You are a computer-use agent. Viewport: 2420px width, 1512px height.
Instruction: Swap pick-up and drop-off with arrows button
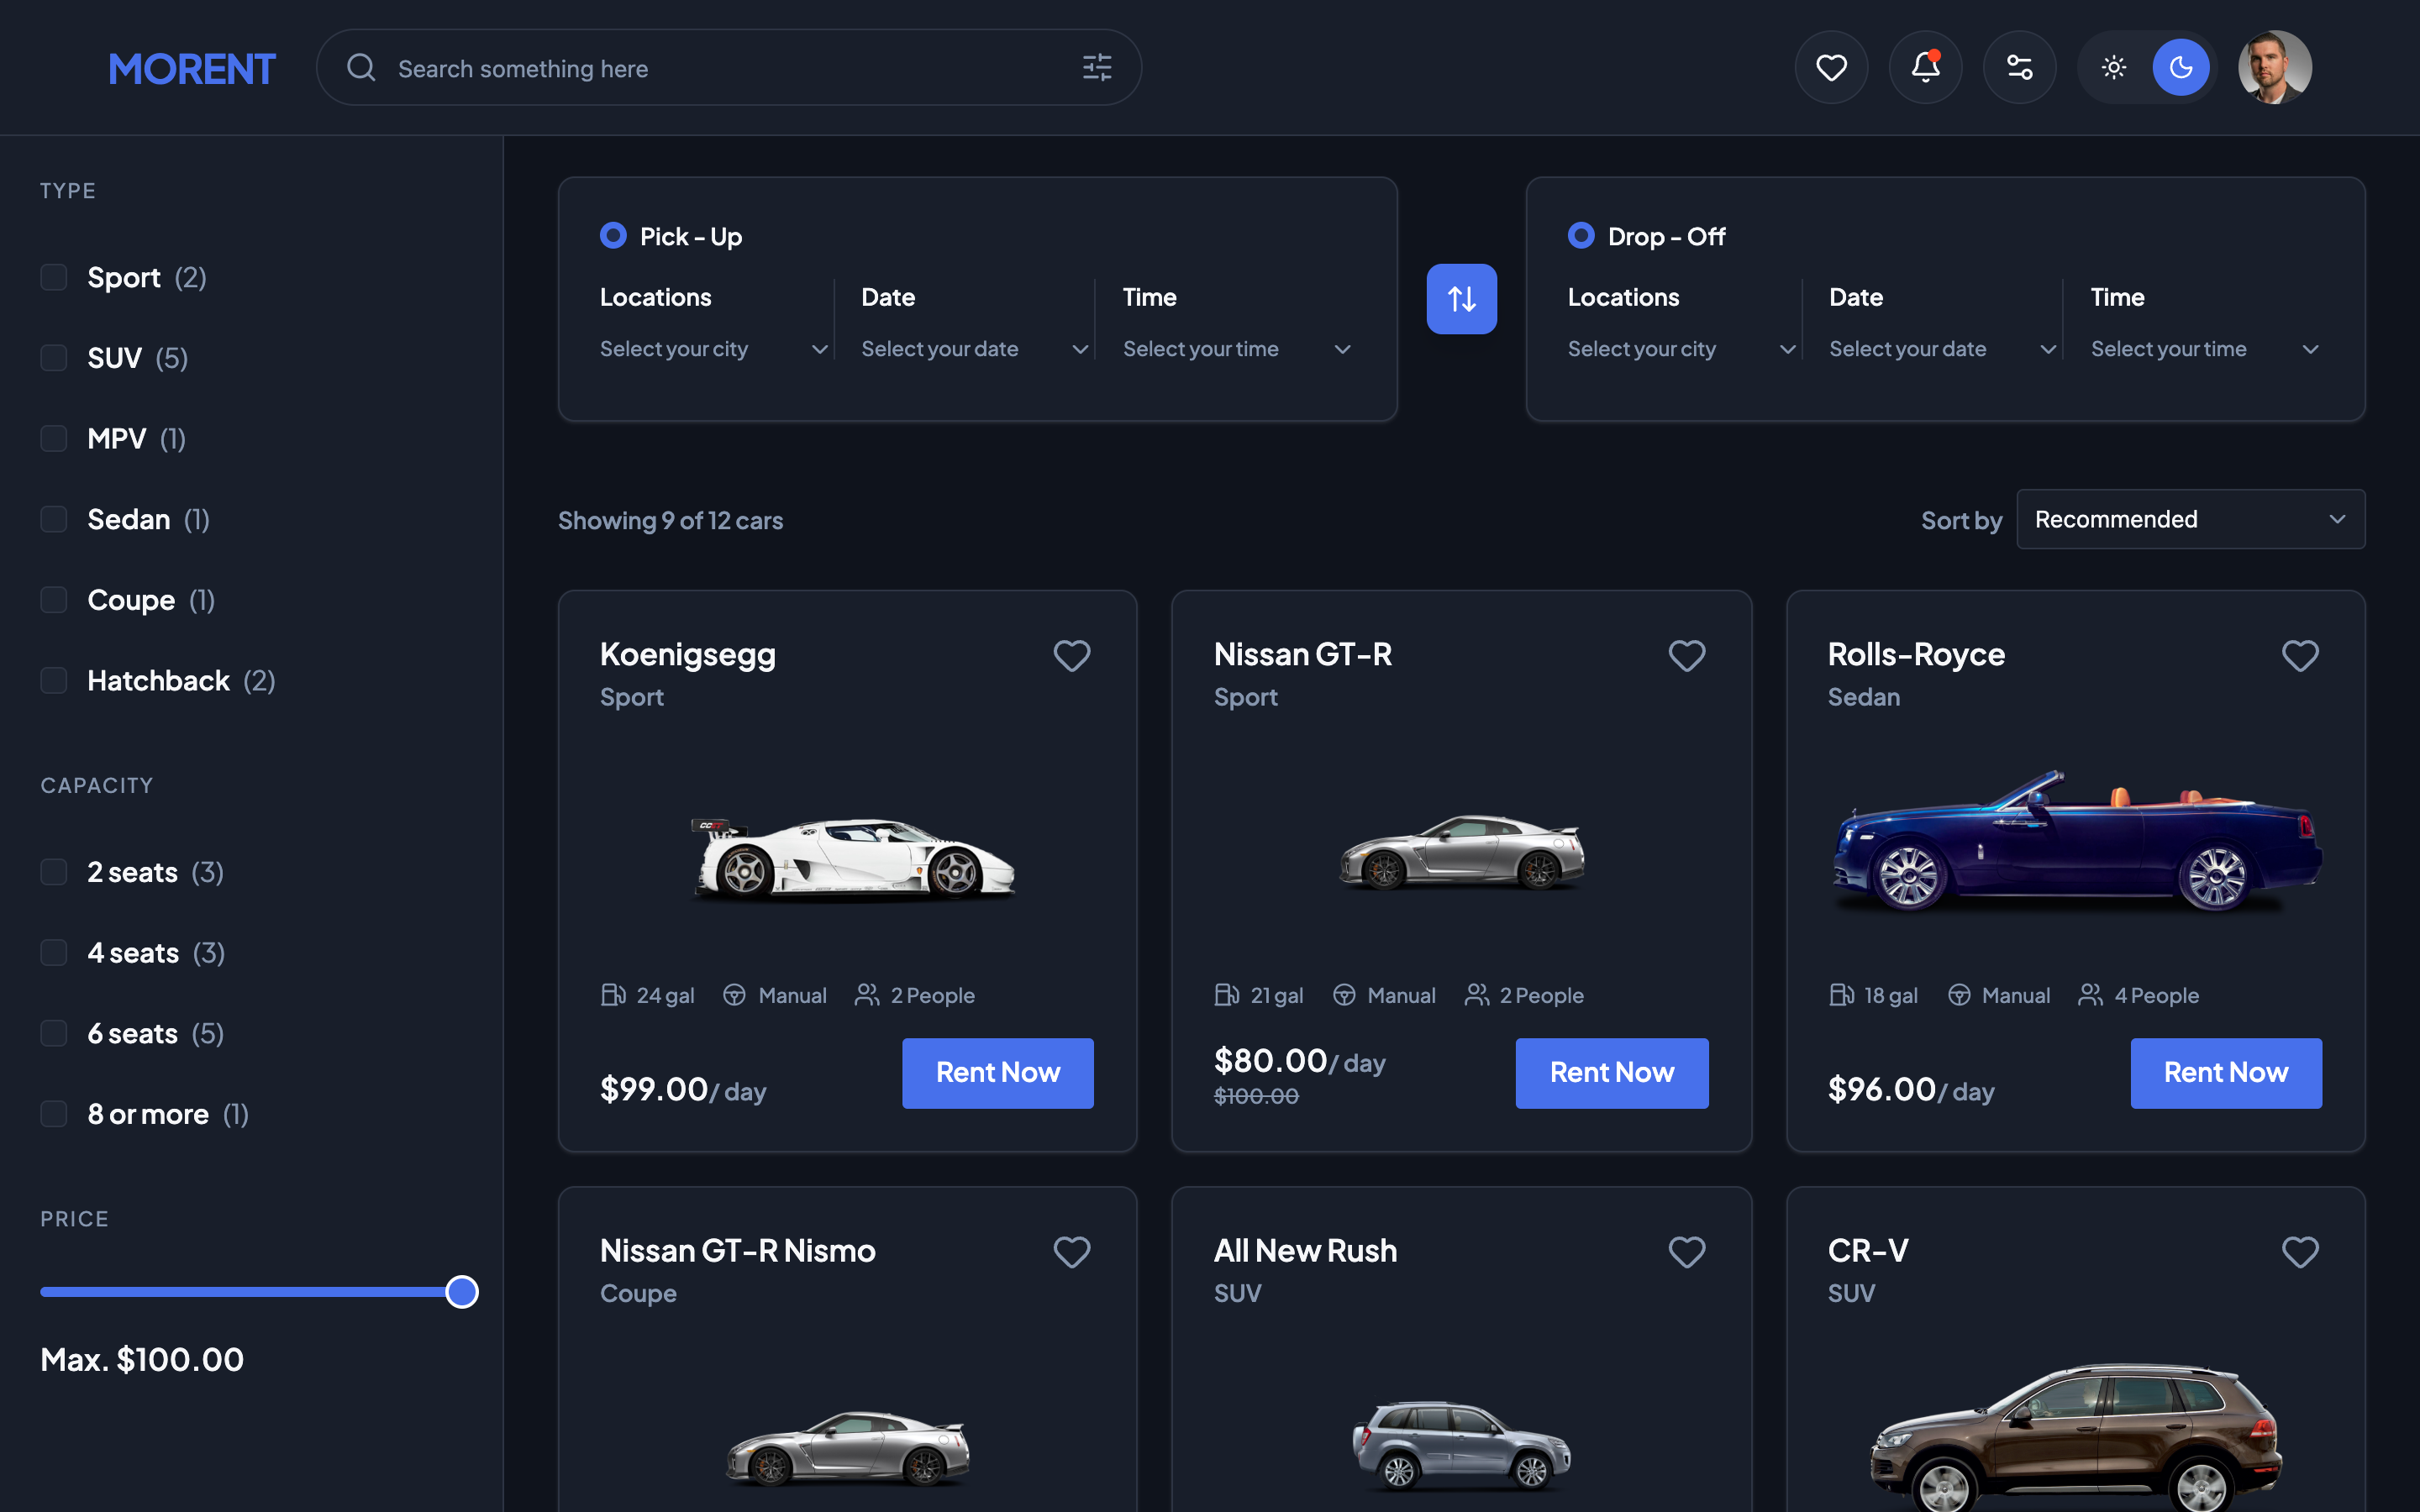[x=1461, y=298]
